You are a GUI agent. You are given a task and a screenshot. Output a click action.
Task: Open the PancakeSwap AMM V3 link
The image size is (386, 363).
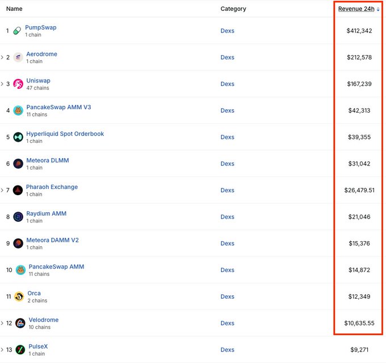click(58, 108)
